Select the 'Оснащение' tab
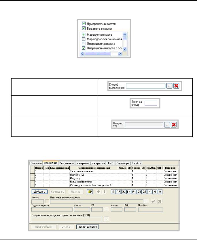Image resolution: width=197 pixels, height=240 pixels. click(50, 163)
